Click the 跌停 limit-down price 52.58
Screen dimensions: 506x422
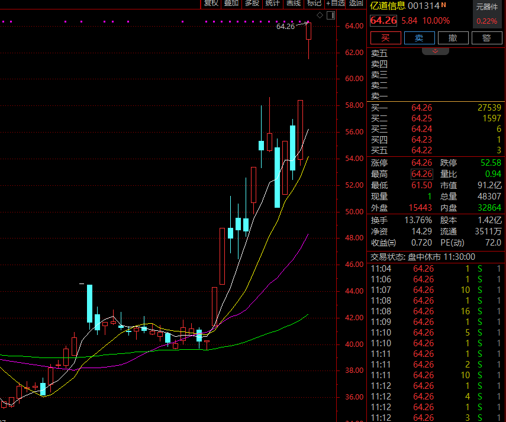pos(491,163)
